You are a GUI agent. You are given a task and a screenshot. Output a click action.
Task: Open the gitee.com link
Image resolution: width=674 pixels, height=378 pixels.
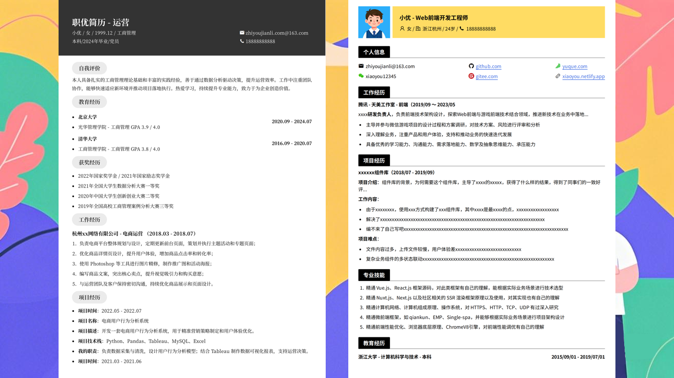[486, 77]
